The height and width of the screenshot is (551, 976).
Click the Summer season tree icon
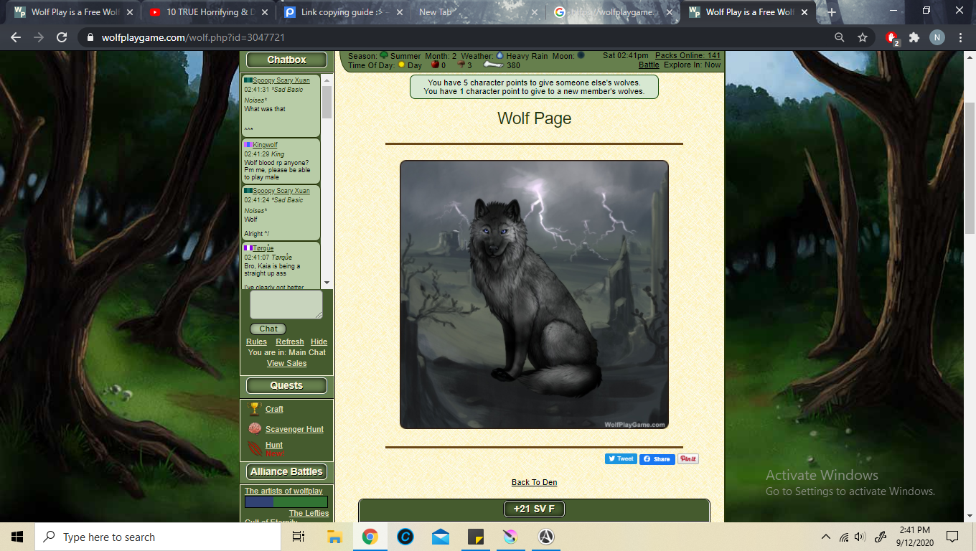tap(384, 55)
